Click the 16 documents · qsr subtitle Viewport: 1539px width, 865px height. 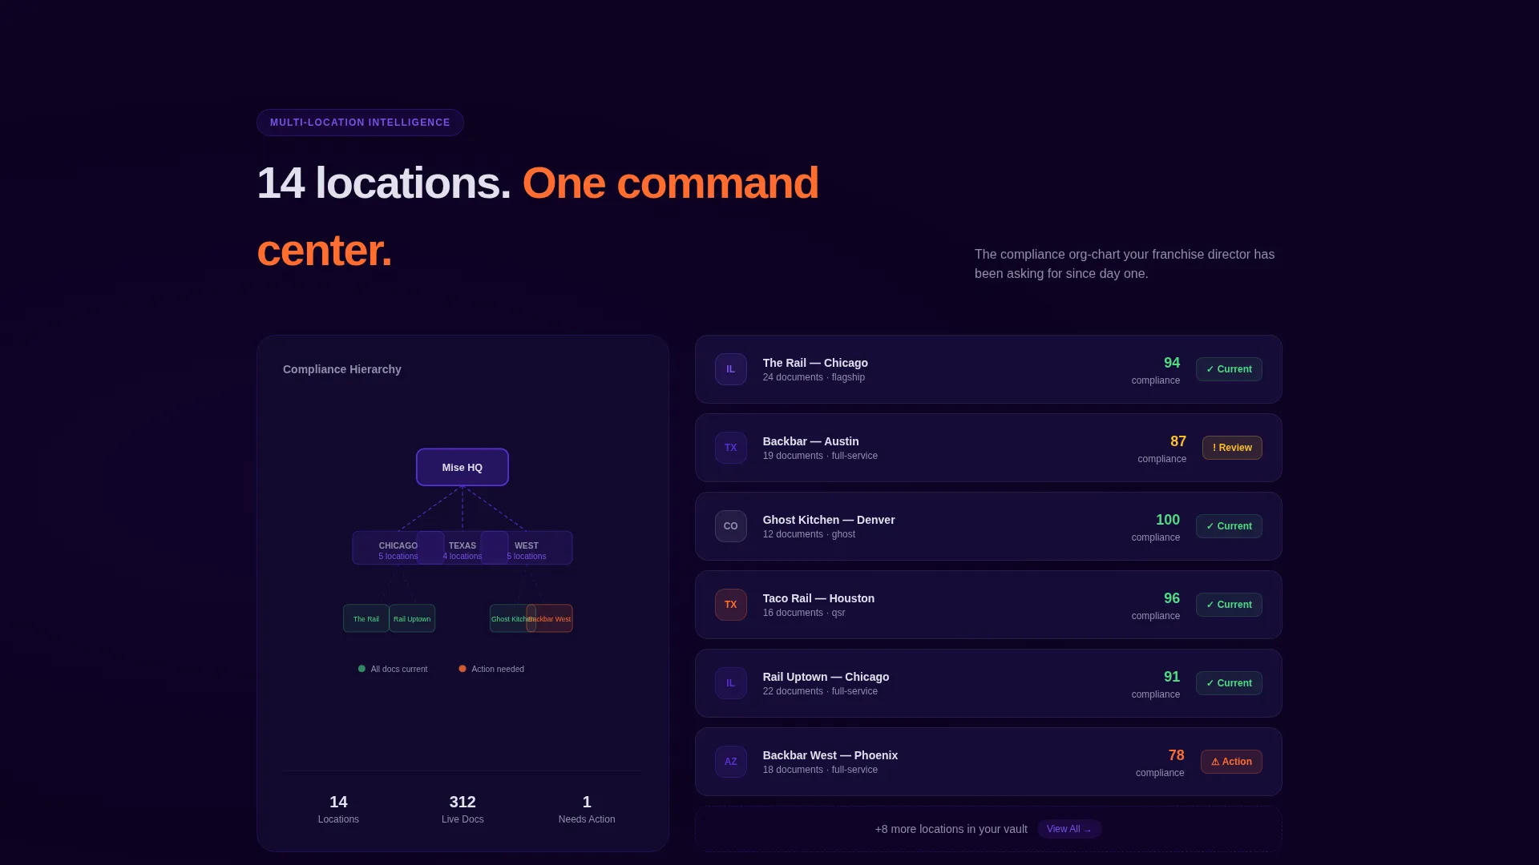804,613
